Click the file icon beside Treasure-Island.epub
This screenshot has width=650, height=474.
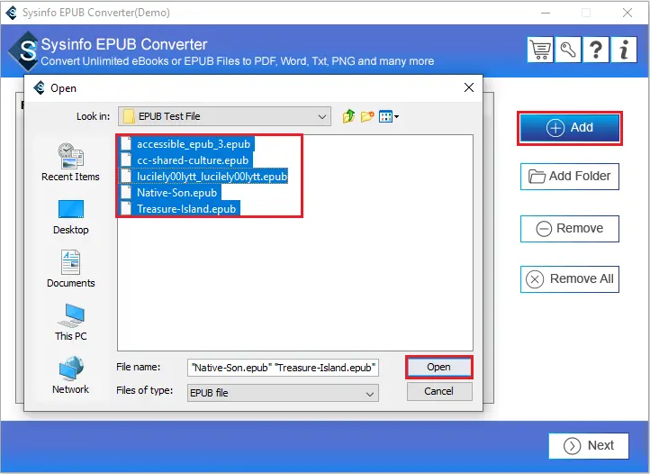pos(126,208)
